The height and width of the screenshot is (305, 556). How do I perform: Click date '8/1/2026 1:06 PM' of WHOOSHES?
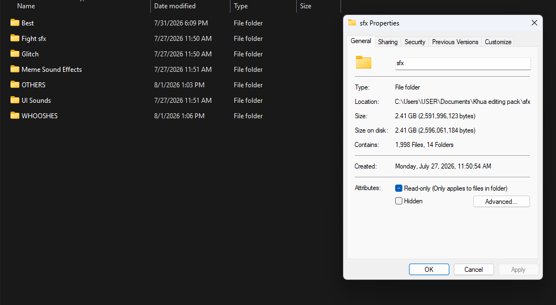[179, 116]
